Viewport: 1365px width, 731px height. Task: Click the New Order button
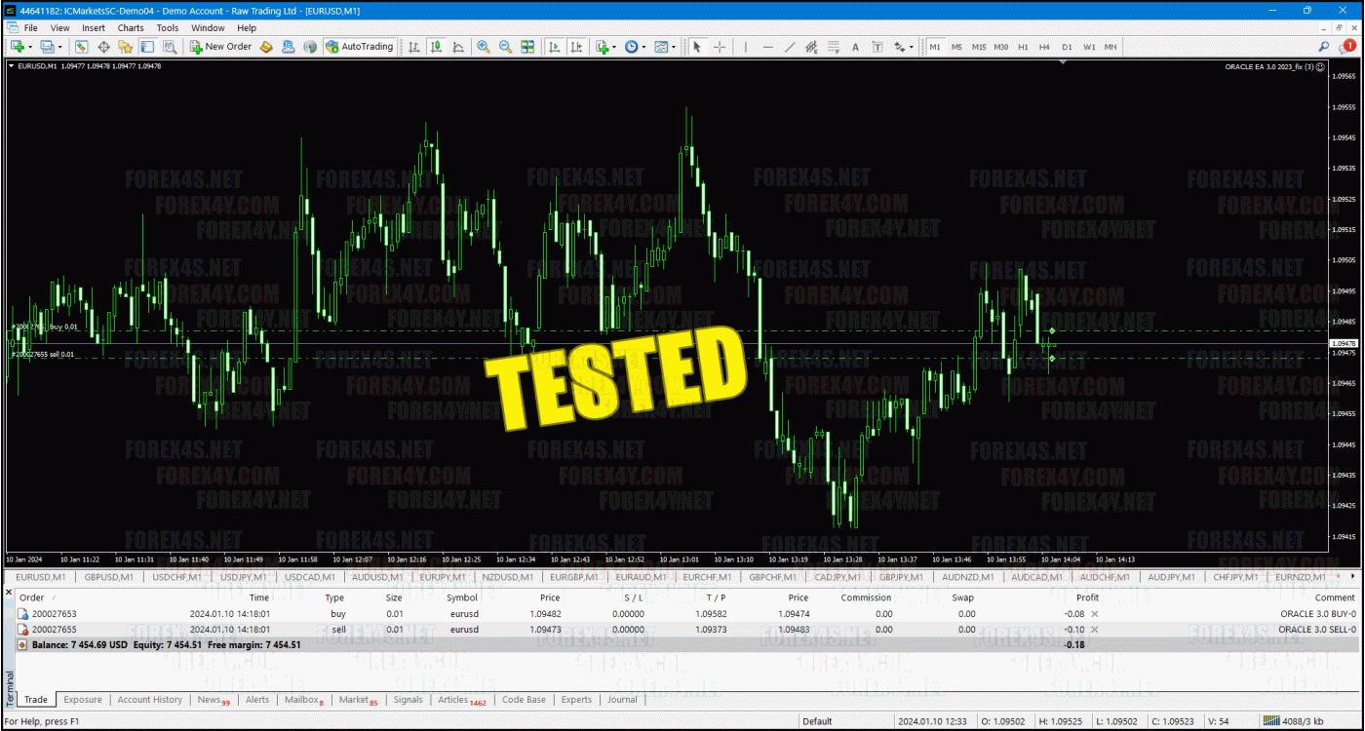click(x=220, y=47)
